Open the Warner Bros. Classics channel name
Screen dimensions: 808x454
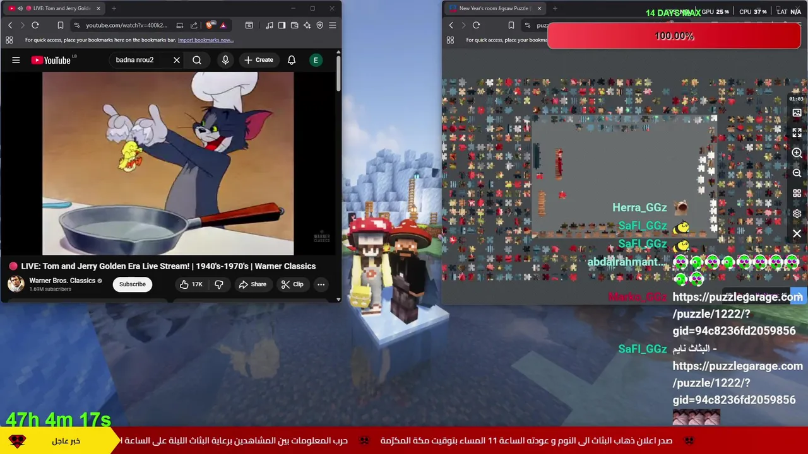click(62, 281)
